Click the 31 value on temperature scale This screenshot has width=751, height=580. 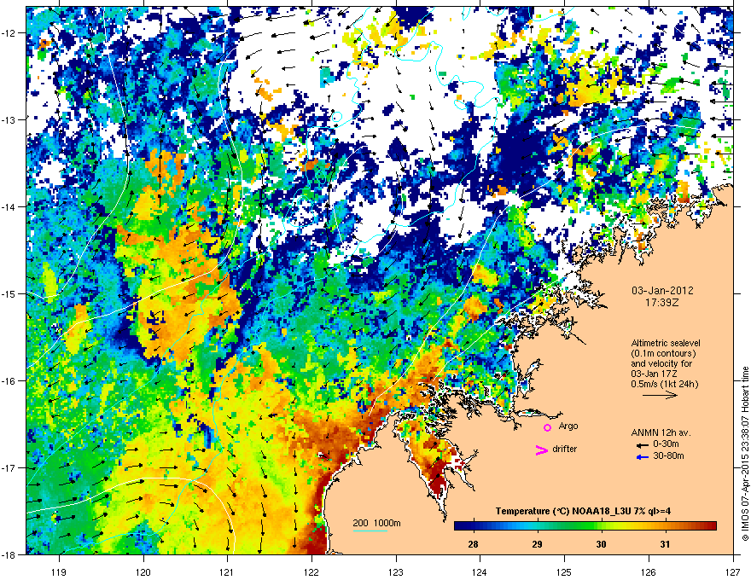point(665,544)
